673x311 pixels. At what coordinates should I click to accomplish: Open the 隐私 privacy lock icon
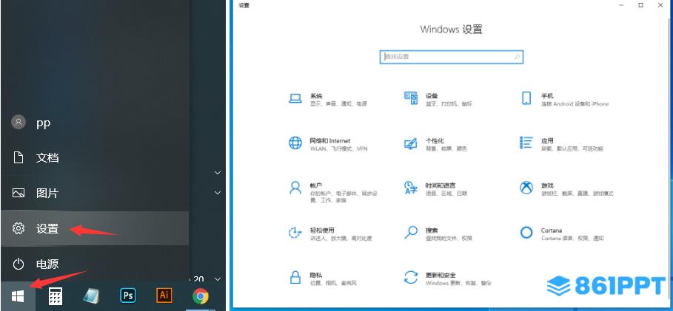click(x=295, y=277)
